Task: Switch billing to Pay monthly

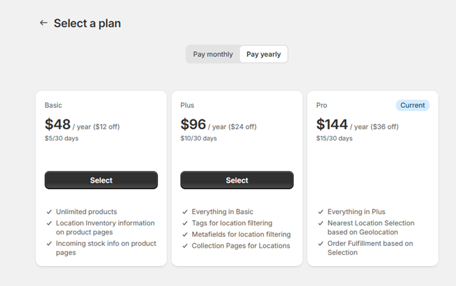Action: pyautogui.click(x=213, y=54)
